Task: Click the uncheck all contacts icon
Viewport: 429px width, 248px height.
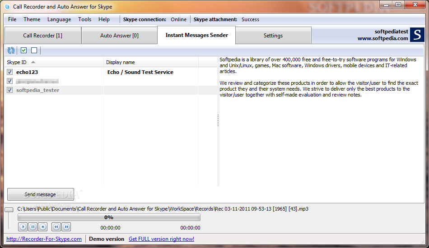Action: click(34, 50)
